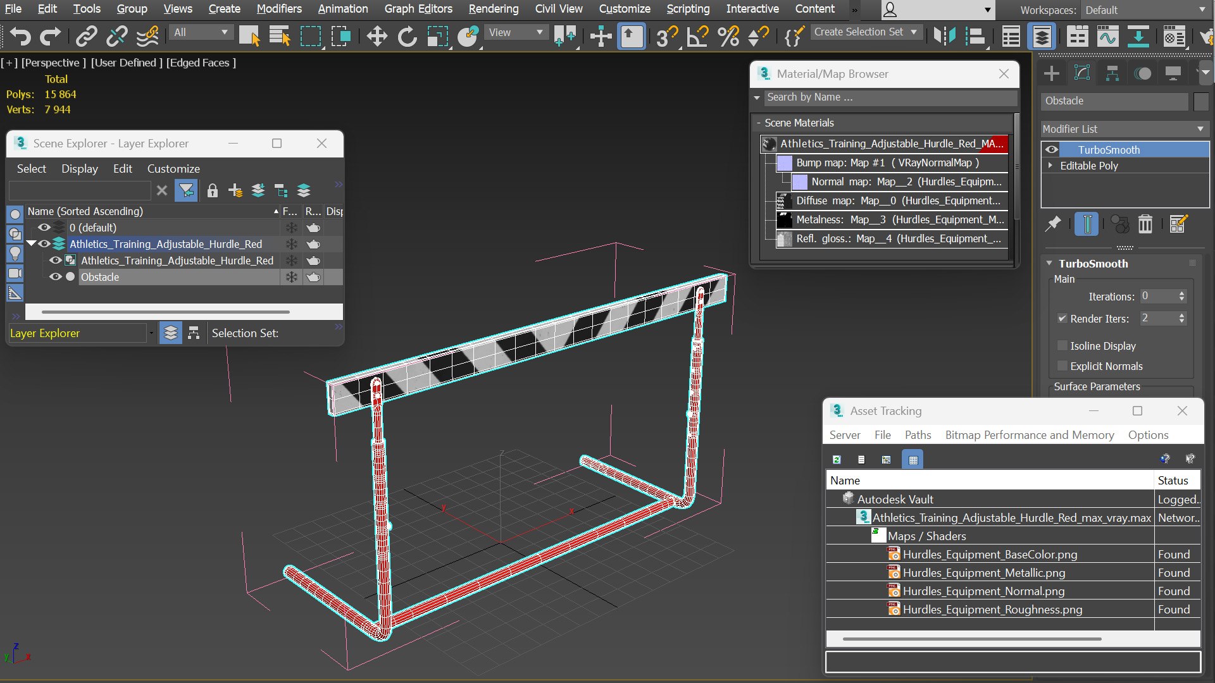Select Hurdles_Equipment_BaseColor.png asset row
The height and width of the screenshot is (683, 1215).
[1012, 555]
